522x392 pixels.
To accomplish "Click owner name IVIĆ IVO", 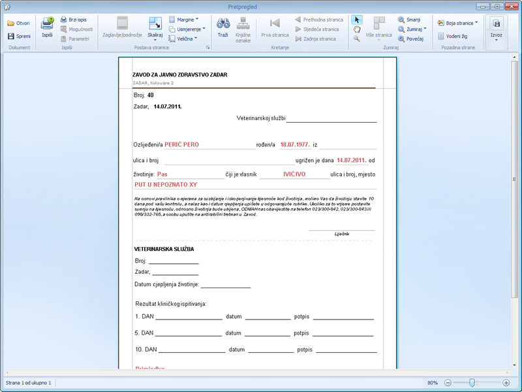I will click(x=294, y=174).
